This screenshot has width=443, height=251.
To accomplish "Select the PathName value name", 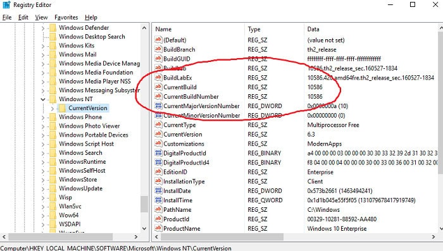I will click(177, 210).
